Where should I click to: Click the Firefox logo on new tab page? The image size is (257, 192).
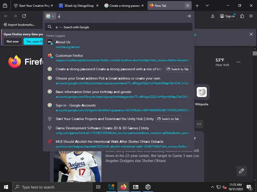pyautogui.click(x=15, y=61)
